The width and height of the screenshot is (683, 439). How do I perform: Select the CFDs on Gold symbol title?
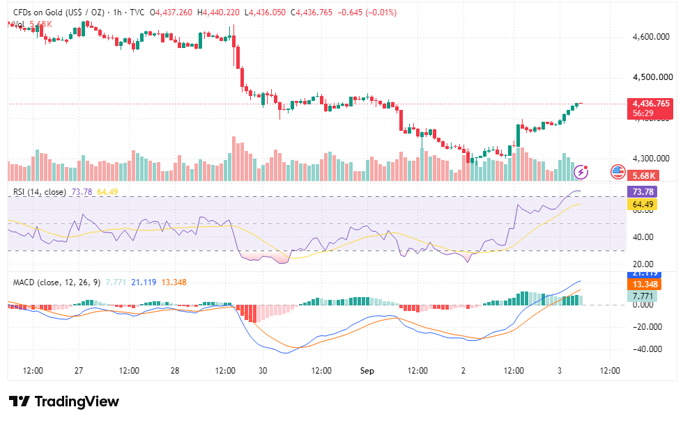coord(59,13)
